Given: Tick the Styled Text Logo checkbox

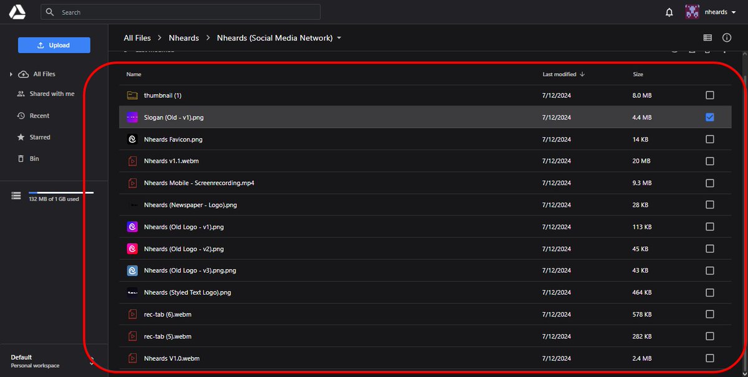Looking at the screenshot, I should click(710, 292).
